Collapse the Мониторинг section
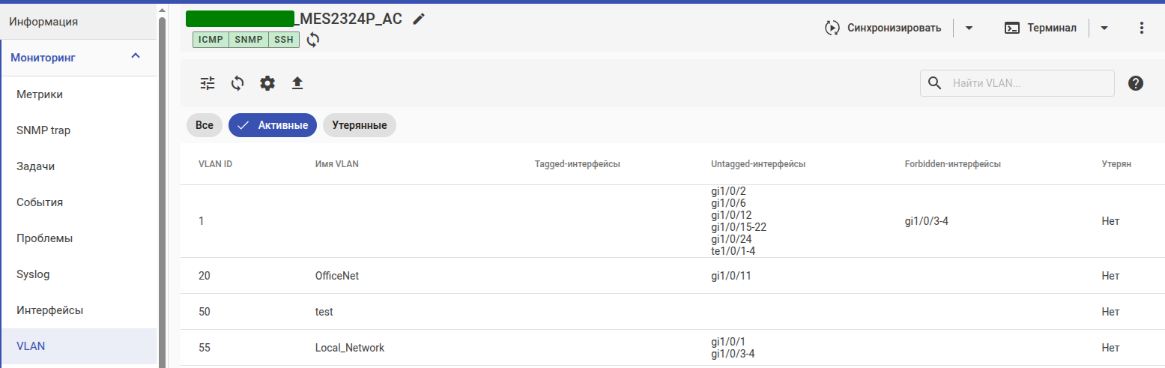This screenshot has width=1165, height=368. coord(136,56)
